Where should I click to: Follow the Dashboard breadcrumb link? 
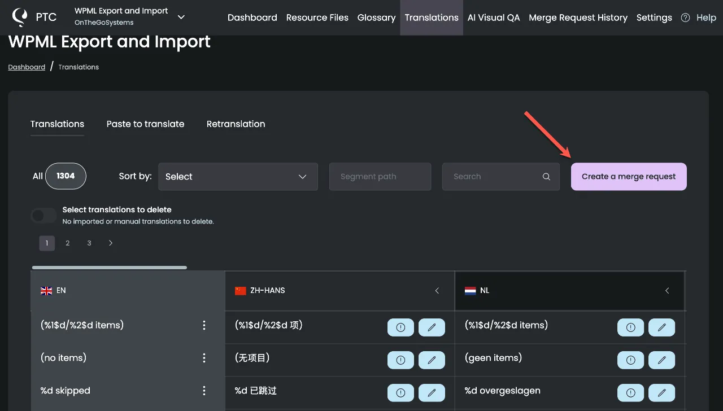[x=27, y=67]
